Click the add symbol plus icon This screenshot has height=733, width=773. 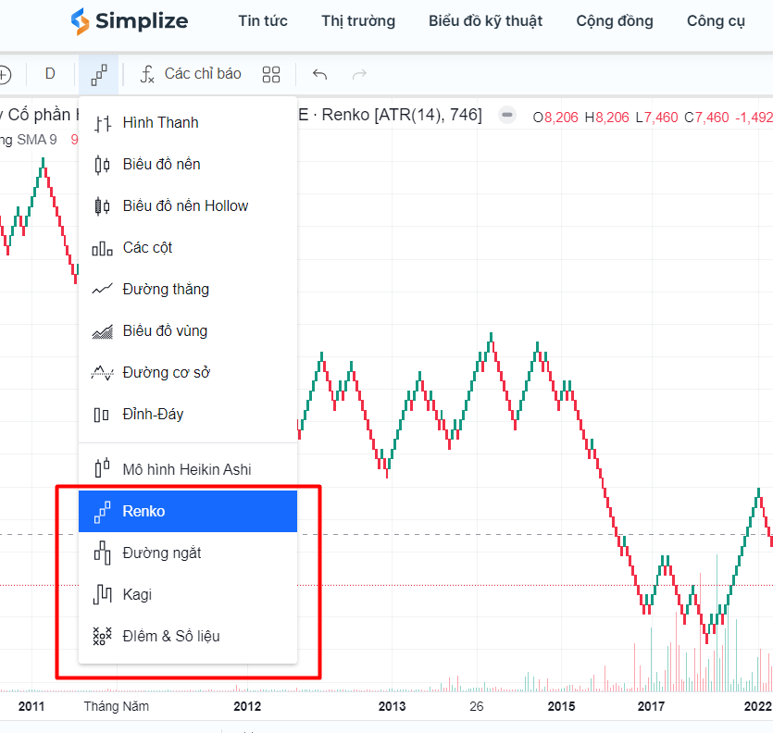point(4,74)
